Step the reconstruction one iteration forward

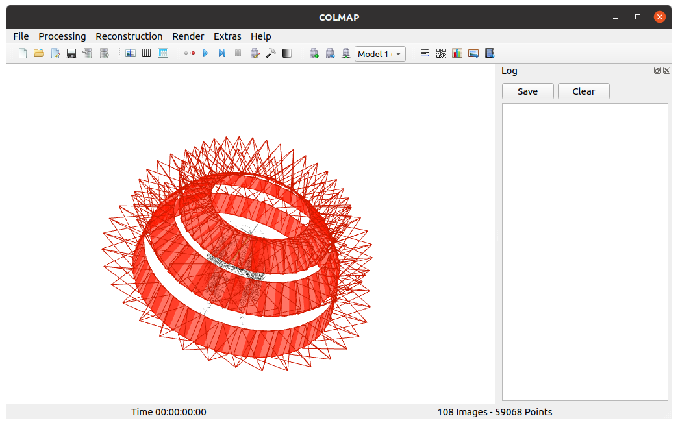(221, 53)
